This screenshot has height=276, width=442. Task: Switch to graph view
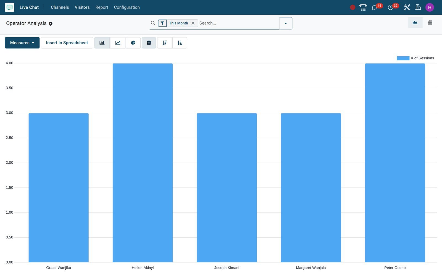pyautogui.click(x=415, y=23)
